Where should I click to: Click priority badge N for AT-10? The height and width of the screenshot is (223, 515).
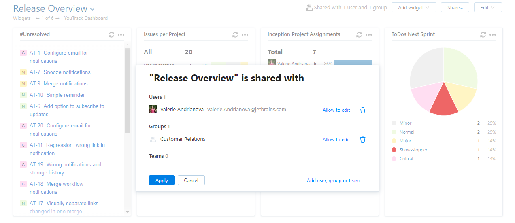[23, 95]
